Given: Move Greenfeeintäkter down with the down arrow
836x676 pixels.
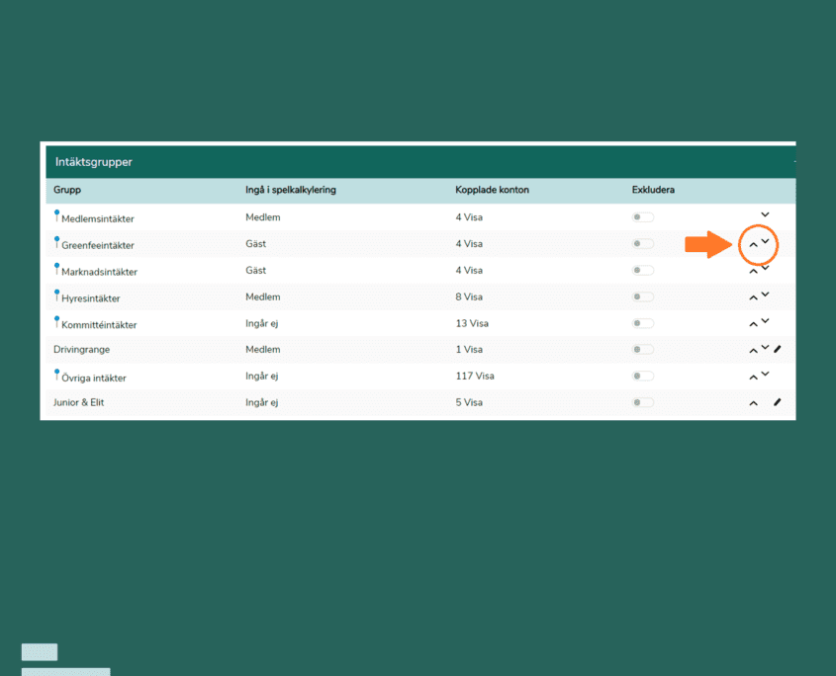Looking at the screenshot, I should 765,241.
